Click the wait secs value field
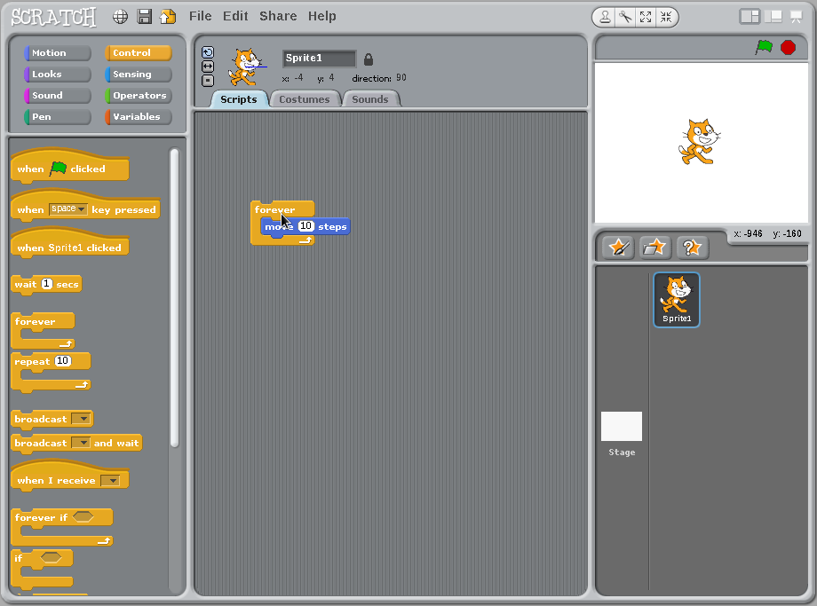Screen dimensions: 817x606 (x=47, y=284)
